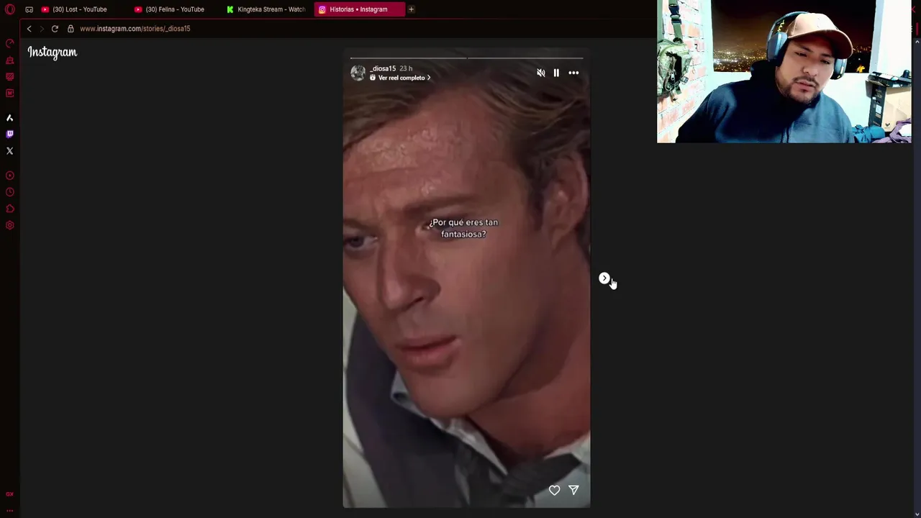Open the GX Corner gamepad tab icon
The height and width of the screenshot is (518, 921).
(29, 9)
